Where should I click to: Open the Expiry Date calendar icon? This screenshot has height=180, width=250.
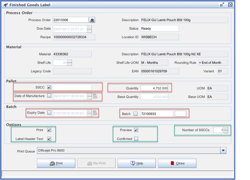click(x=95, y=113)
